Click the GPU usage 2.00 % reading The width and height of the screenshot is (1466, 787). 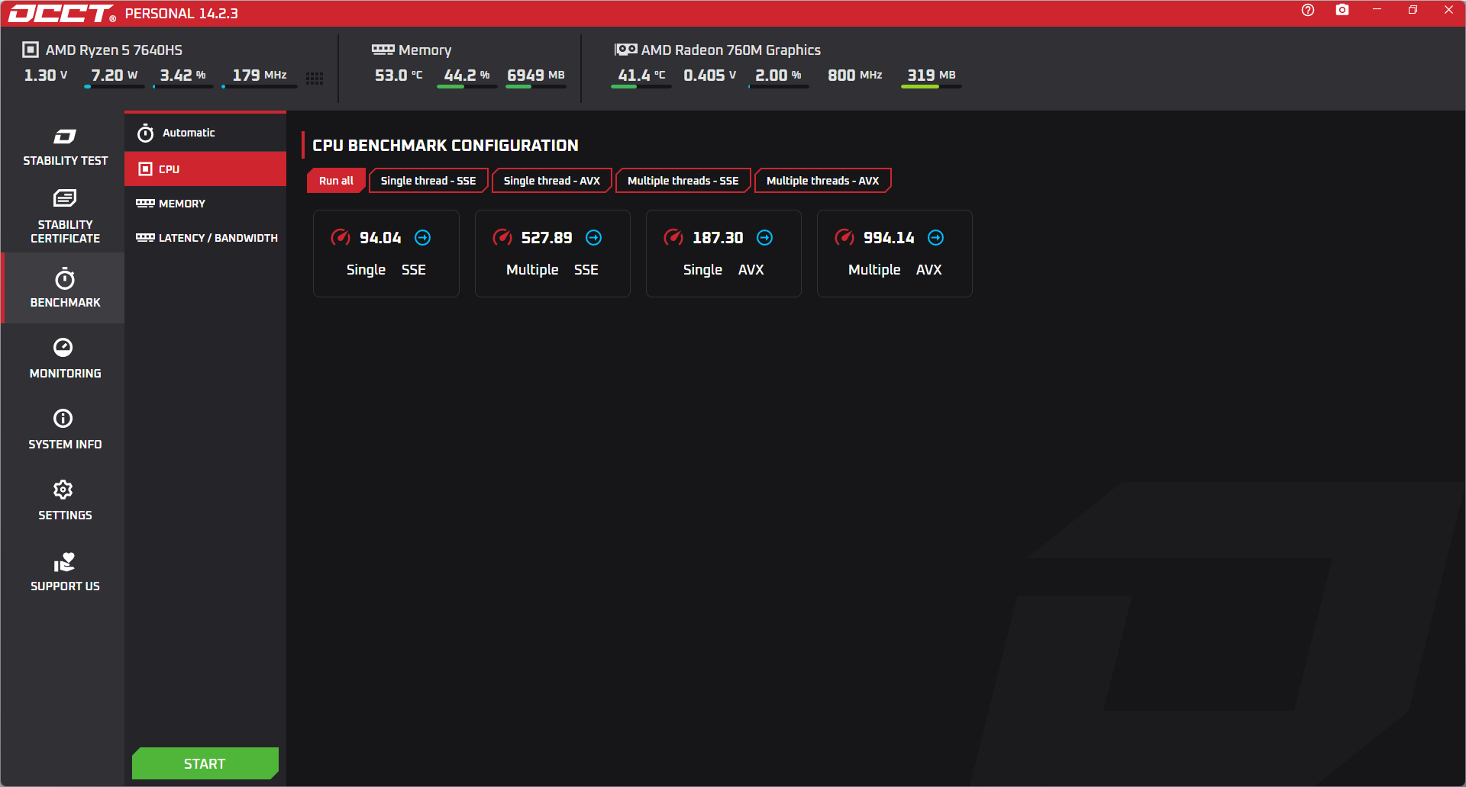tap(779, 75)
